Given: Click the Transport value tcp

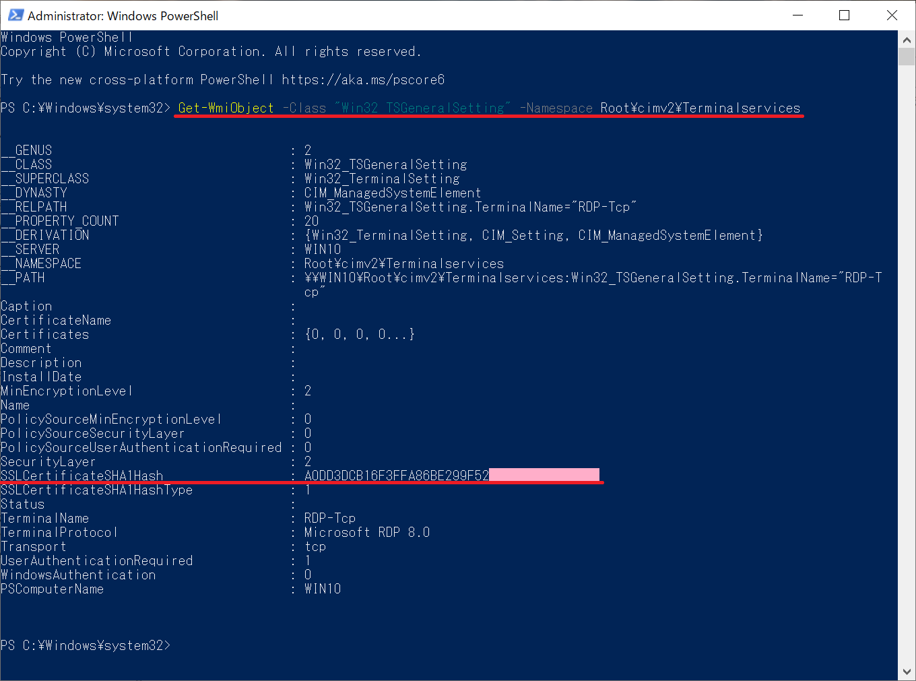Looking at the screenshot, I should [315, 546].
